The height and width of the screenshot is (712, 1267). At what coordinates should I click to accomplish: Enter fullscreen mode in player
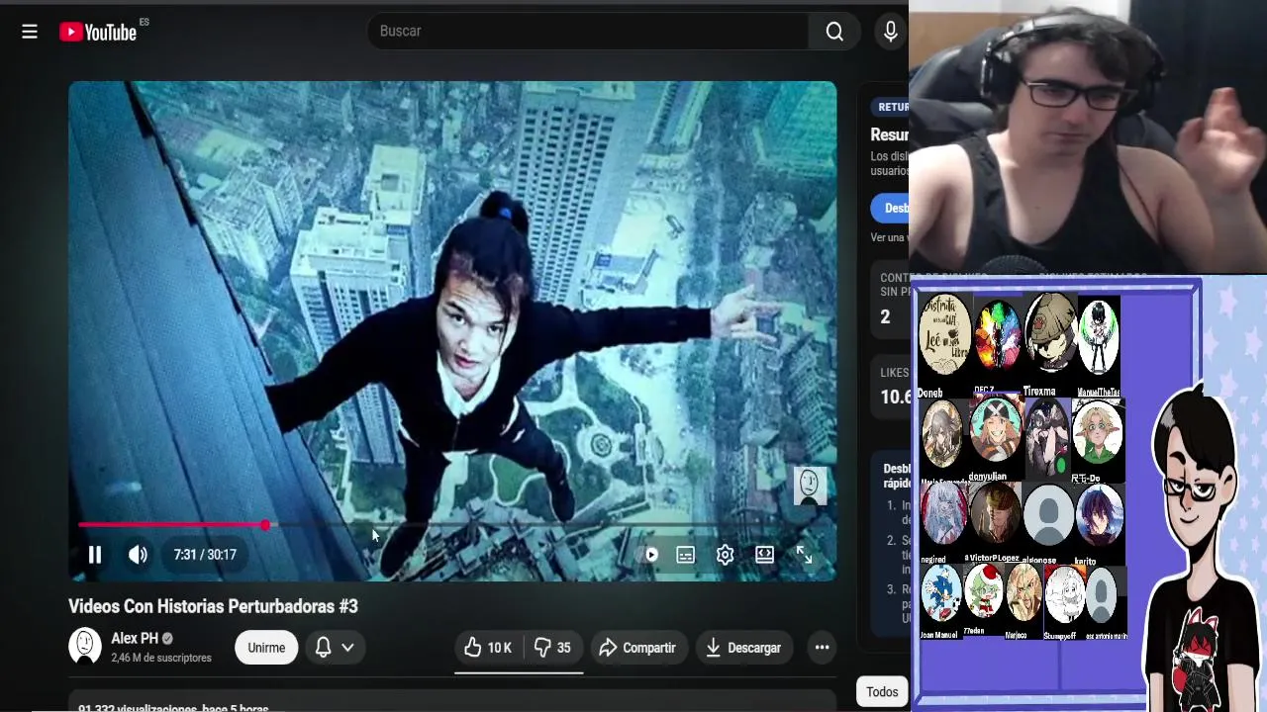point(805,555)
